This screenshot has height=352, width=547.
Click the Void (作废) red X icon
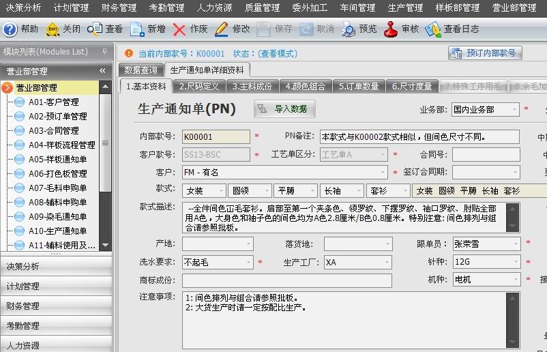click(179, 29)
